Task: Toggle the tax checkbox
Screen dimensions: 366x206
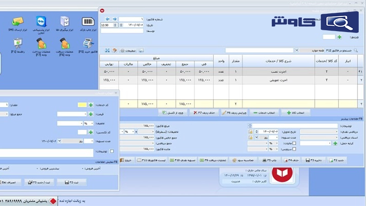Action: pos(294,143)
